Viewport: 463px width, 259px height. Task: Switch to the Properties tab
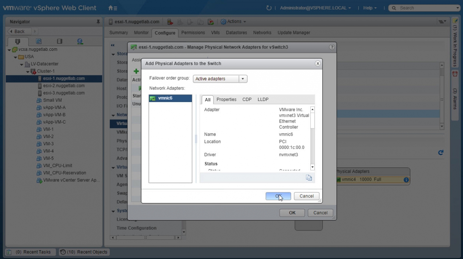(x=226, y=100)
